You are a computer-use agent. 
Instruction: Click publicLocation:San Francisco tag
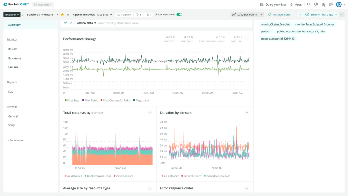click(x=301, y=32)
